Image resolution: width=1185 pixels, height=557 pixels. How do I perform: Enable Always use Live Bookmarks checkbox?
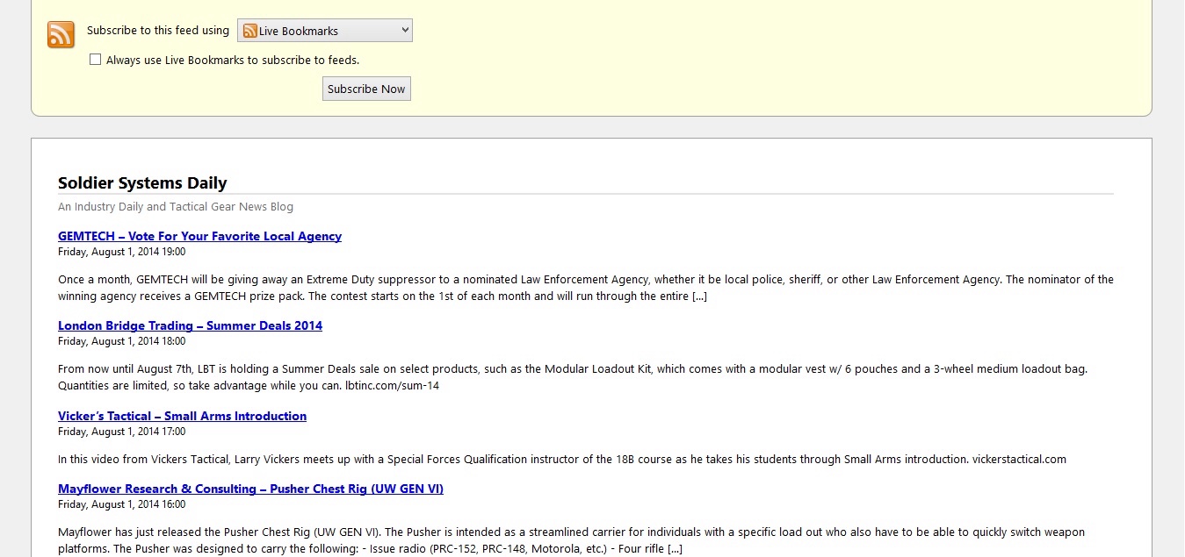pos(96,60)
